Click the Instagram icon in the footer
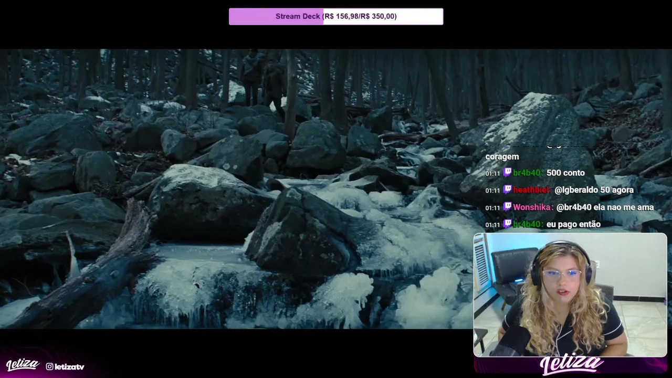The width and height of the screenshot is (672, 378). click(x=49, y=366)
